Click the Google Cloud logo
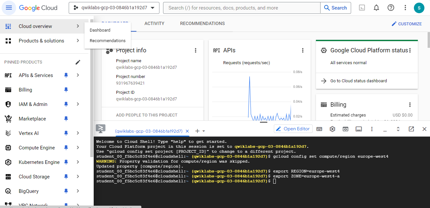Screen dimensions: 430x208 click(38, 8)
